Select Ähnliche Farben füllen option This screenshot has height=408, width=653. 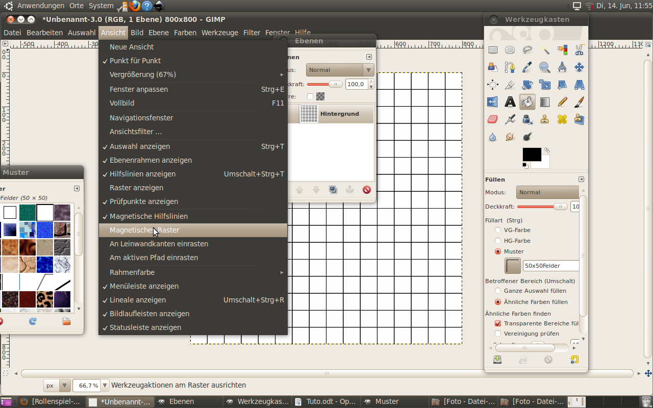click(x=498, y=302)
